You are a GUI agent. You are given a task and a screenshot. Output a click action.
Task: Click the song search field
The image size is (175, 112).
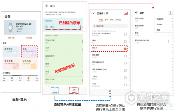110,26
